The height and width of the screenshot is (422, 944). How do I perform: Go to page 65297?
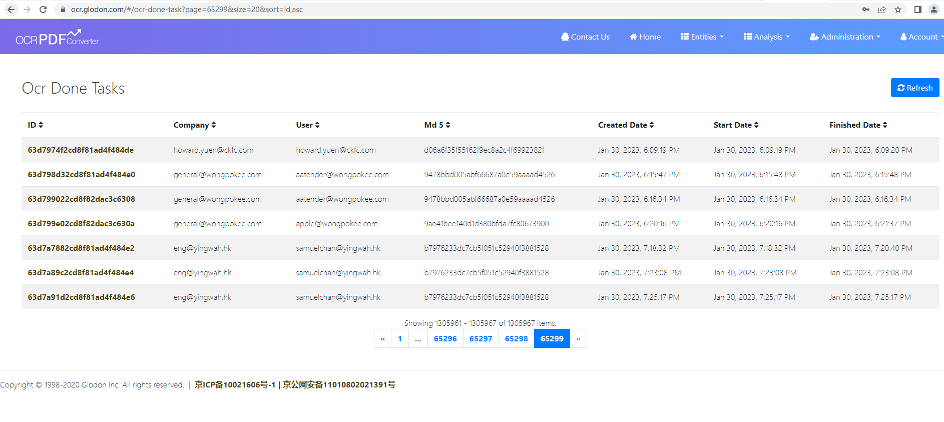(x=481, y=338)
